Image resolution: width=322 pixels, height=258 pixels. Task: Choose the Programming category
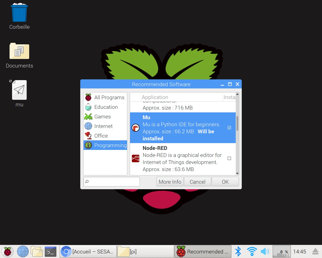105,145
